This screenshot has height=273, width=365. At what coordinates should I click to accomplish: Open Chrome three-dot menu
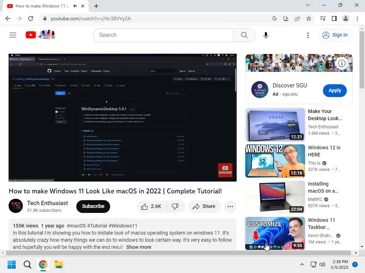(357, 18)
